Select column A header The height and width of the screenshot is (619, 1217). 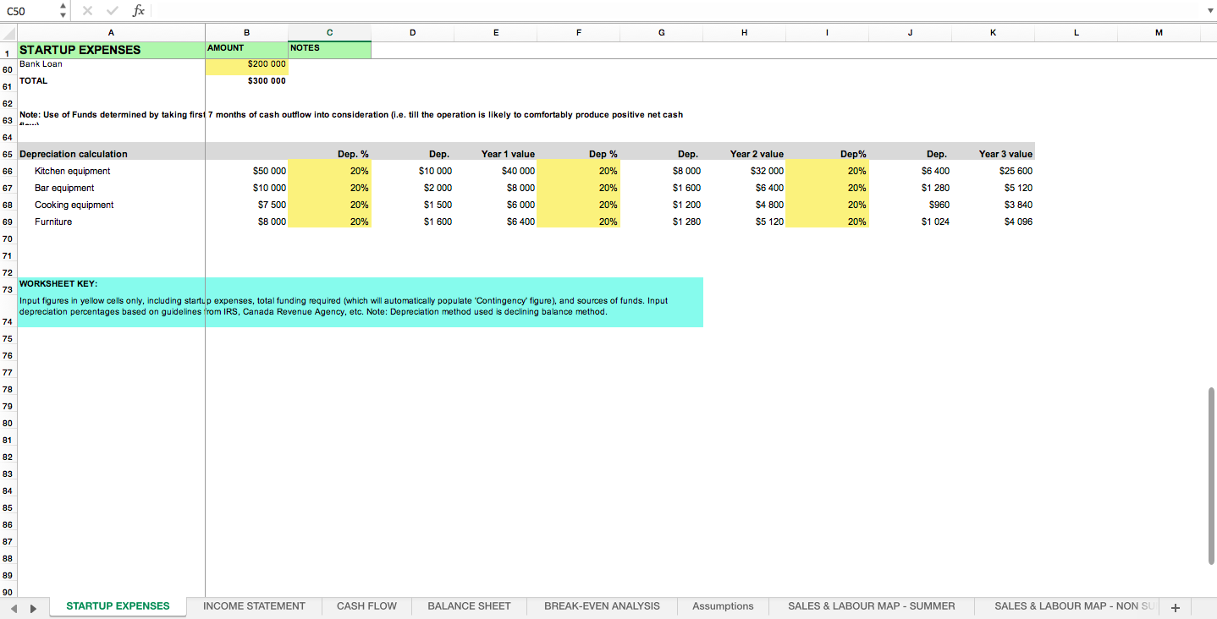(111, 33)
